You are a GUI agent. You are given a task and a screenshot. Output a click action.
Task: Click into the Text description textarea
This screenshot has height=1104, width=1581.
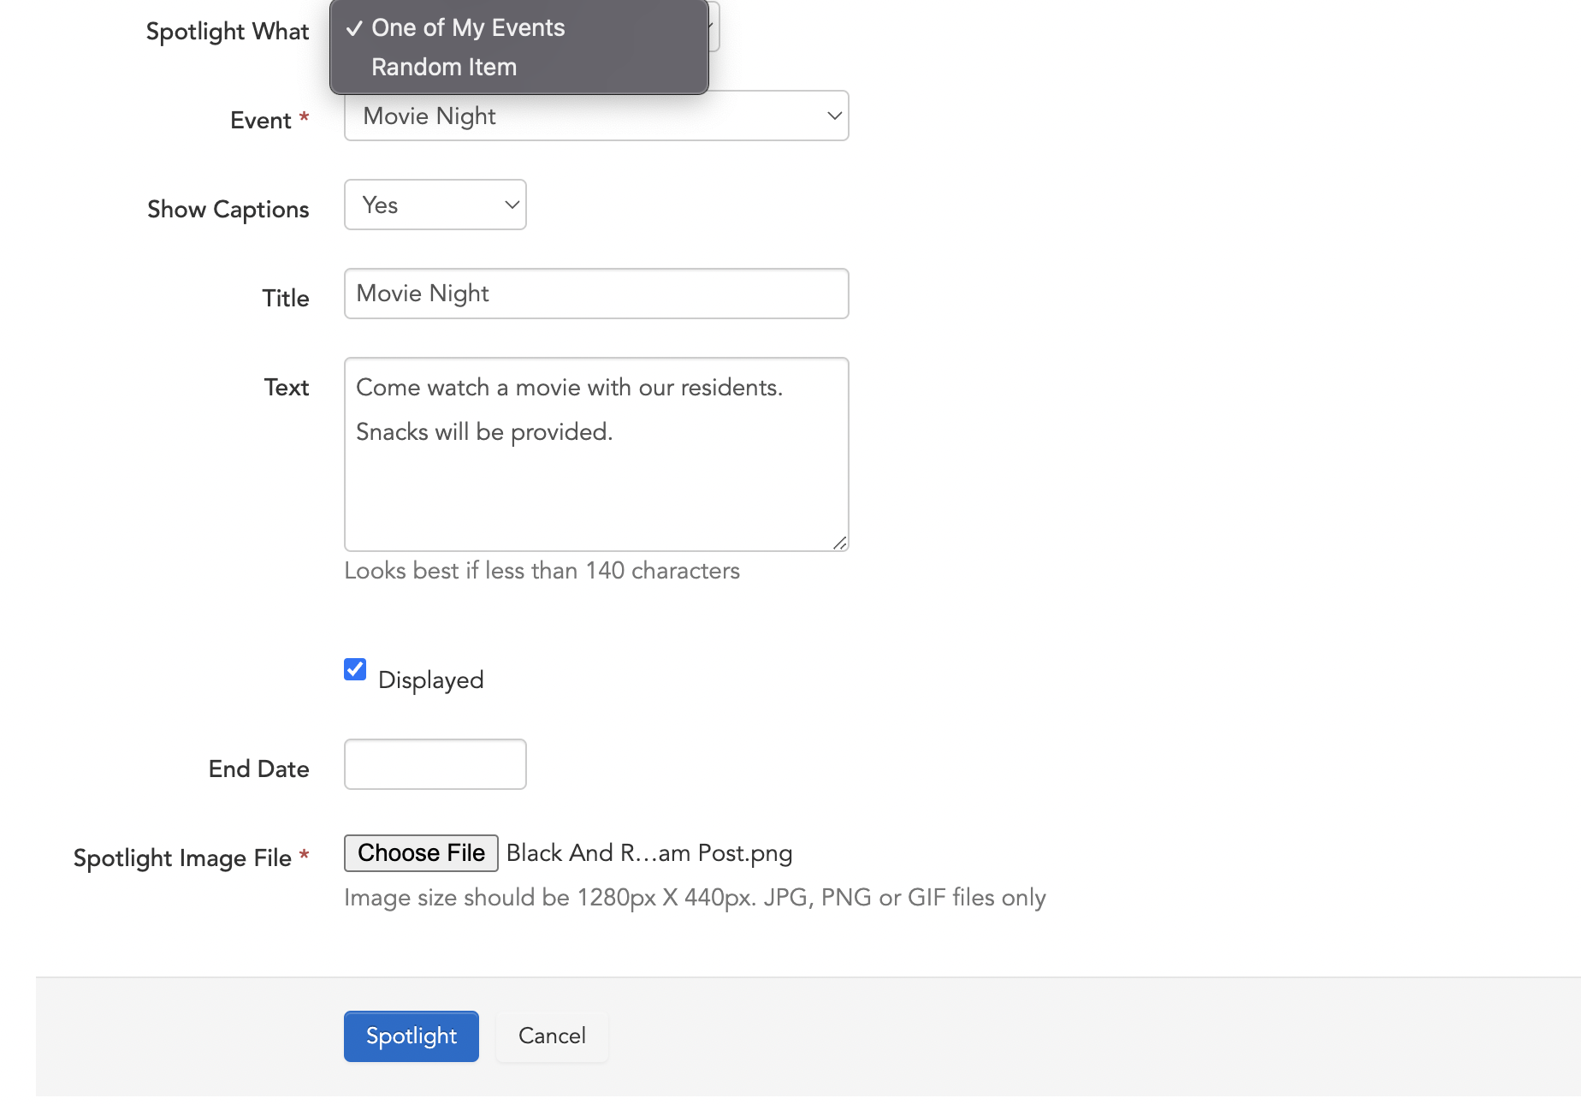(596, 454)
